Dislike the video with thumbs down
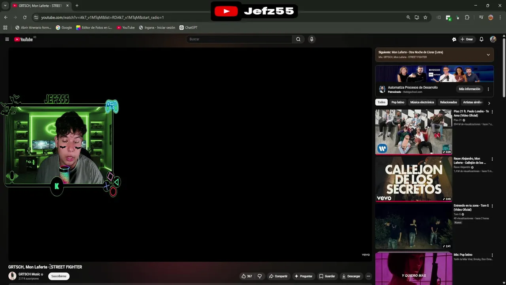Viewport: 506px width, 285px height. (260, 276)
